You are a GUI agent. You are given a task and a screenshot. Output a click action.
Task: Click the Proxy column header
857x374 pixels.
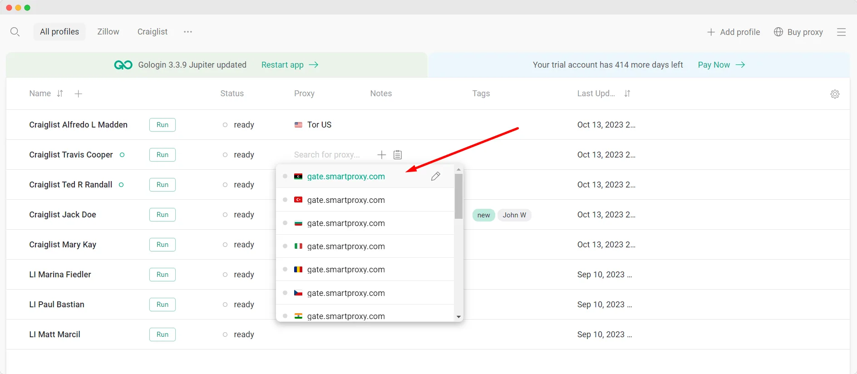click(x=304, y=93)
